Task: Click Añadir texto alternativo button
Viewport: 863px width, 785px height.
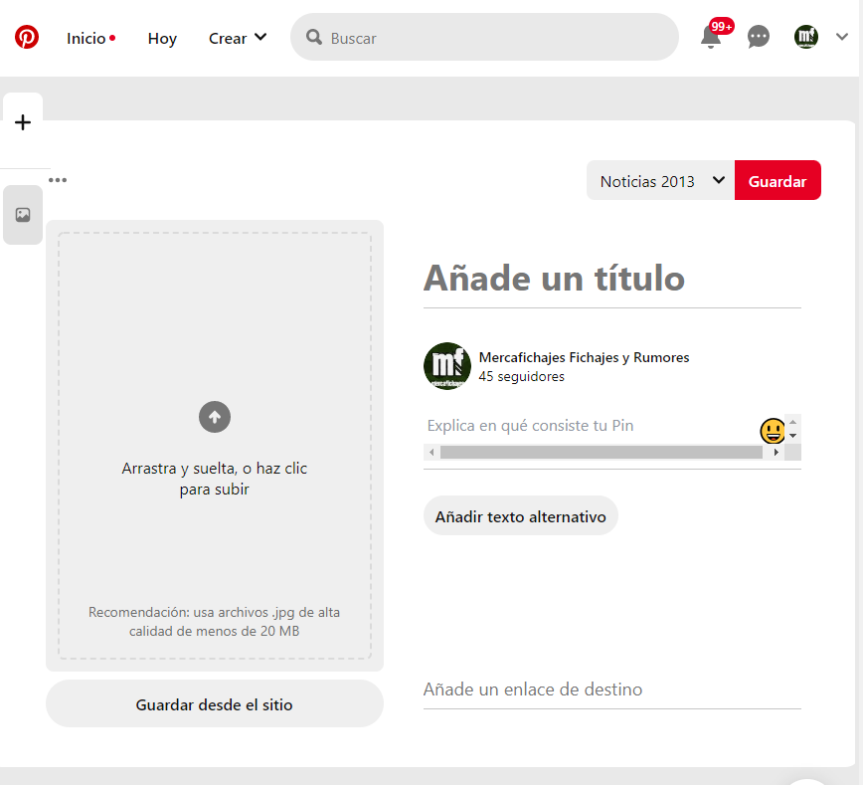Action: [520, 517]
